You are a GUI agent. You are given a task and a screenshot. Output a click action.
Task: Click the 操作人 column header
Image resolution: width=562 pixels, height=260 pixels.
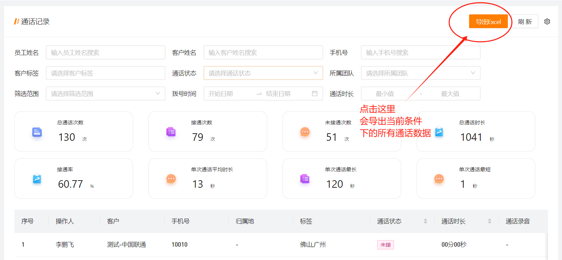[x=65, y=221]
